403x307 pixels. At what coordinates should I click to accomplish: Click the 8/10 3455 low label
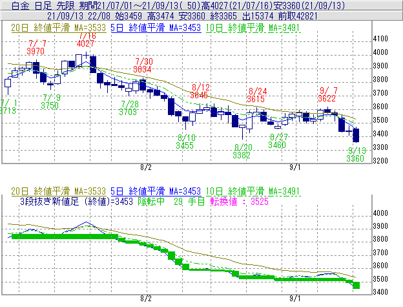(185, 142)
